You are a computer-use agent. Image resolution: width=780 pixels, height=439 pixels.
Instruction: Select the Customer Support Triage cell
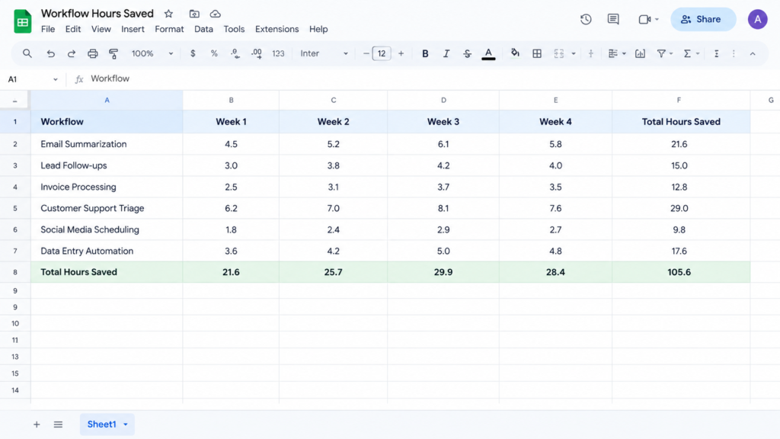107,208
